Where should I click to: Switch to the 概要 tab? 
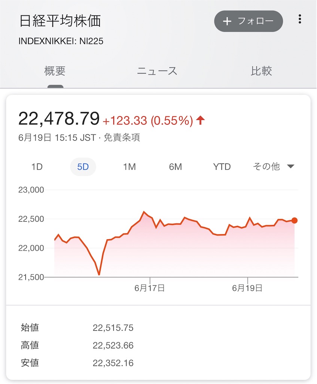pos(55,71)
